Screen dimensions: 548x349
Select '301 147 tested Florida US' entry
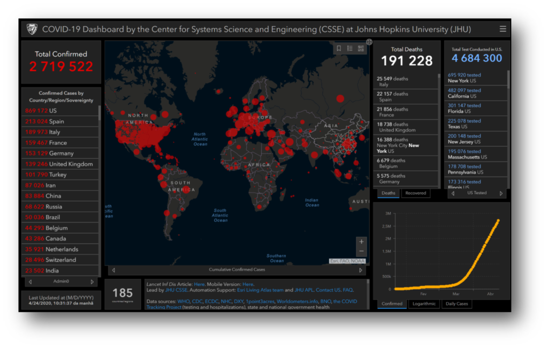click(476, 108)
